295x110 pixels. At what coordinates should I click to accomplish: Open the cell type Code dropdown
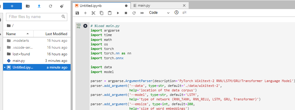159,13
